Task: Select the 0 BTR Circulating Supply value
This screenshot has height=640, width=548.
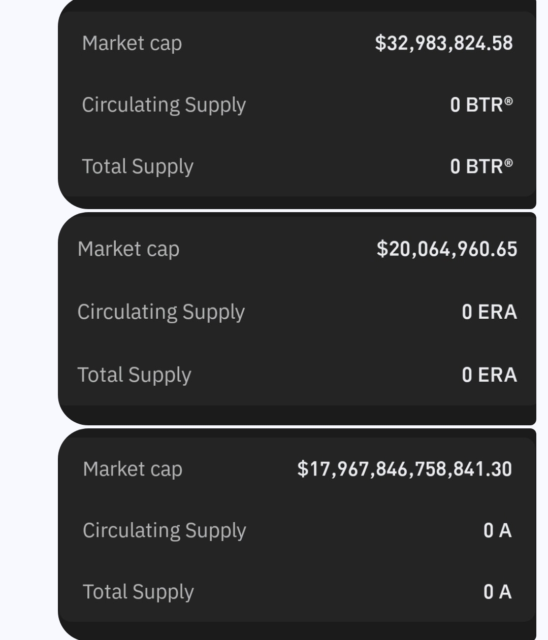Action: coord(476,105)
